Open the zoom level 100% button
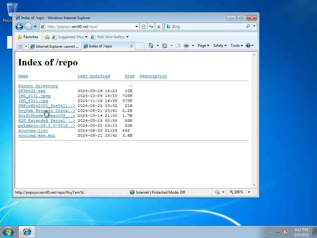Viewport: 317px width, 238px height. coord(236,192)
